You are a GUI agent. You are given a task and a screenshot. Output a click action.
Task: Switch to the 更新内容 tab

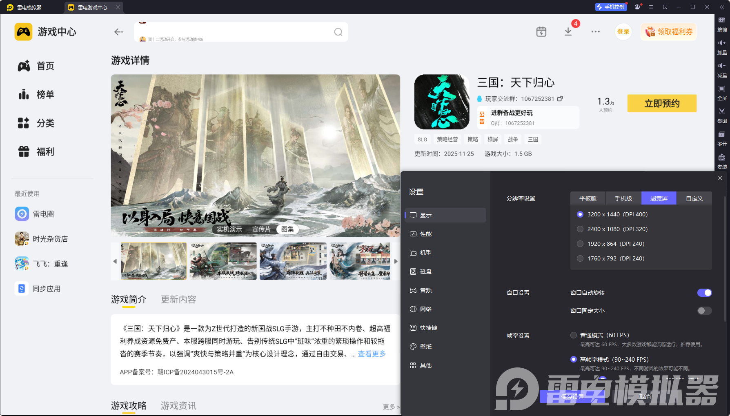[178, 300]
